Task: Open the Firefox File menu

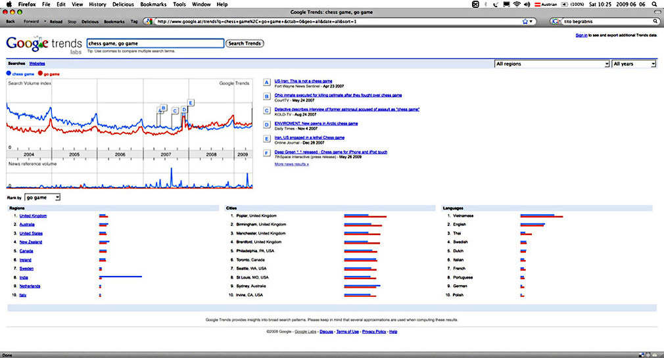Action: pyautogui.click(x=46, y=4)
